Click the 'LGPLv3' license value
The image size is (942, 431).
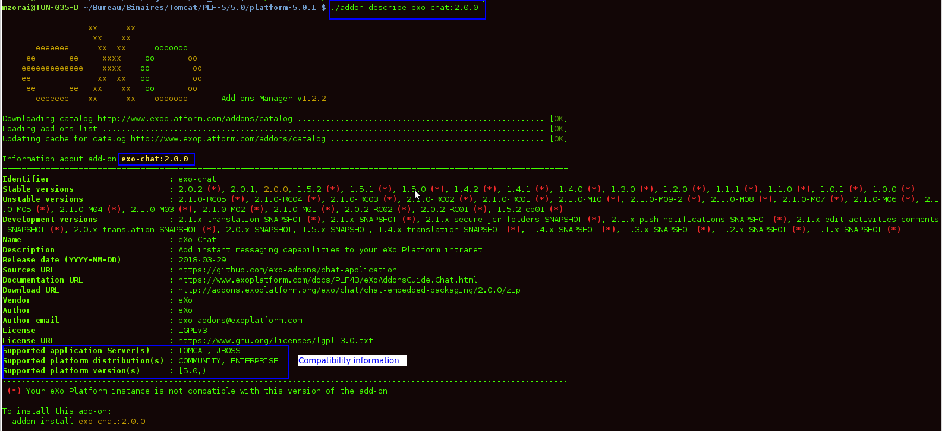193,330
